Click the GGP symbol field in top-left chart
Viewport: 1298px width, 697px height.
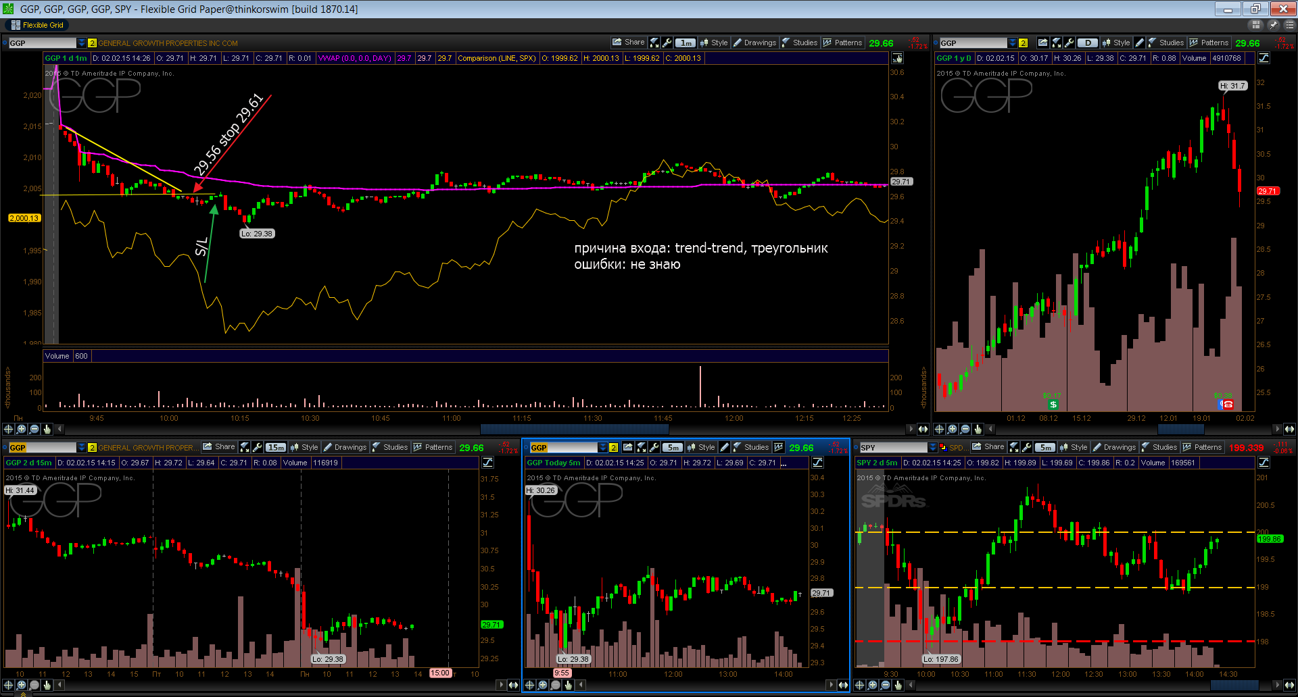(x=42, y=43)
